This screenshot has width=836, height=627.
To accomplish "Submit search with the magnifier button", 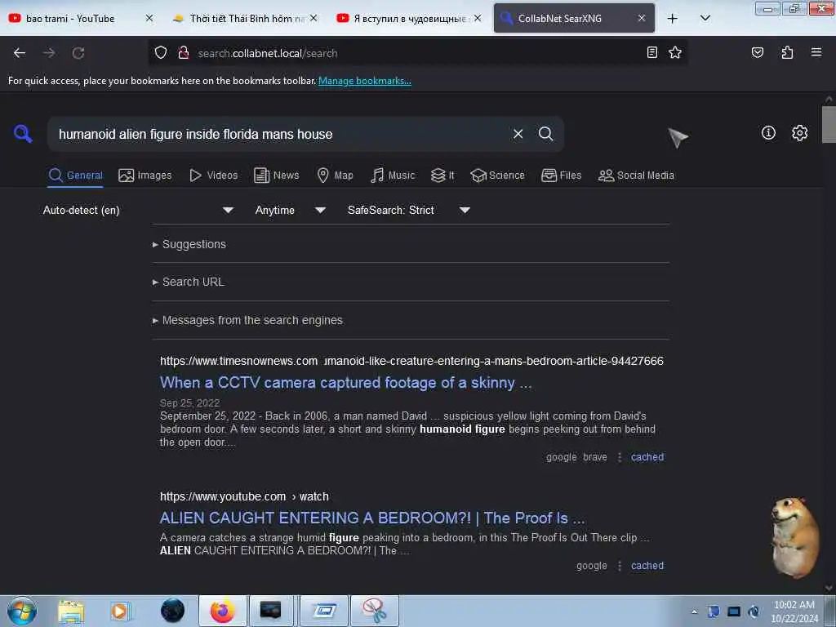I will 545,134.
